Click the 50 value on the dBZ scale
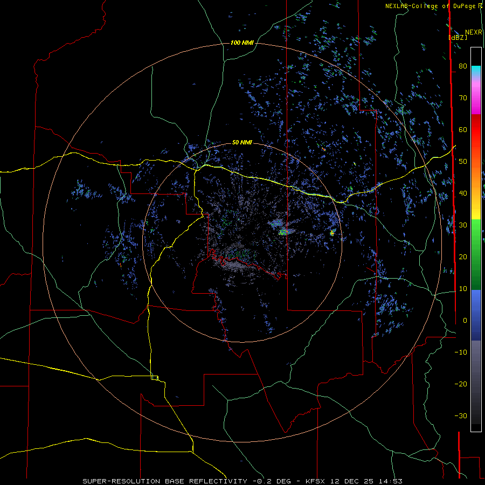The image size is (485, 485). click(463, 162)
